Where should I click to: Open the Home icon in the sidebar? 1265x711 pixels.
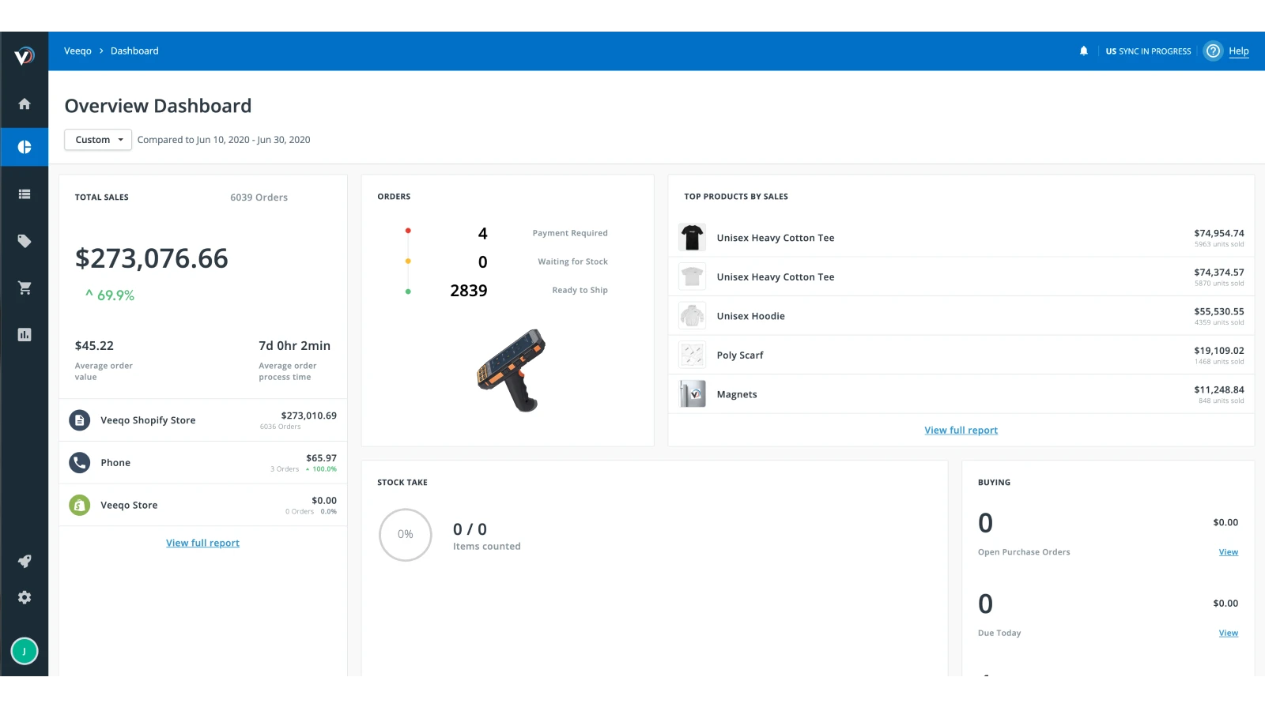point(25,103)
